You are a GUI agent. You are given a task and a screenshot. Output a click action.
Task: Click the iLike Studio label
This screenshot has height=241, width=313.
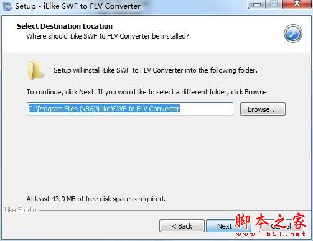(20, 210)
